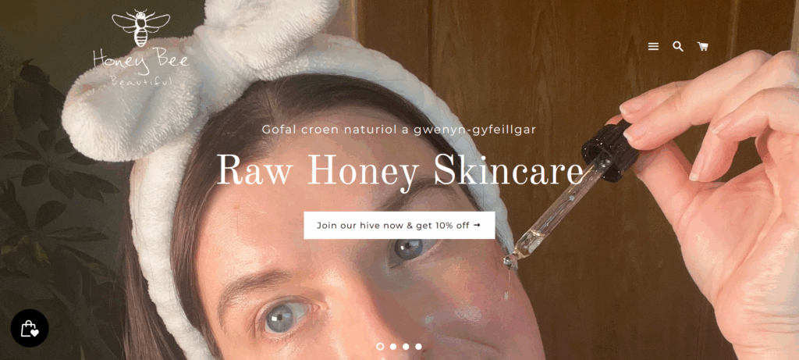Click the bee illustration in the logo

[x=140, y=27]
